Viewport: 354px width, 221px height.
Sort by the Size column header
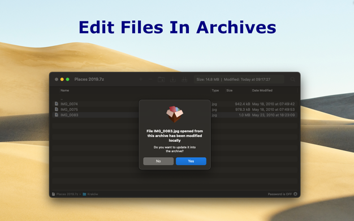click(x=230, y=90)
